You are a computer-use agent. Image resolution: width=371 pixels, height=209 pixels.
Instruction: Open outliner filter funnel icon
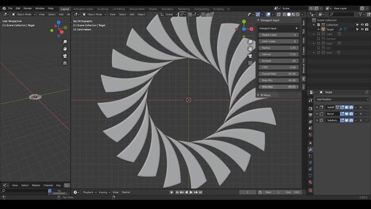click(361, 15)
